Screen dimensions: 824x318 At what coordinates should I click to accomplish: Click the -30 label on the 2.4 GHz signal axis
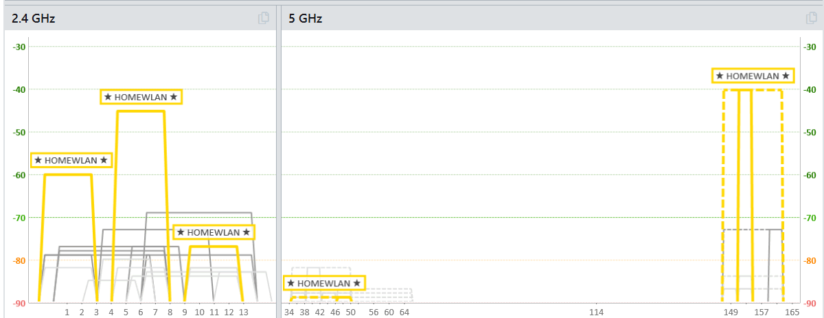coord(19,47)
